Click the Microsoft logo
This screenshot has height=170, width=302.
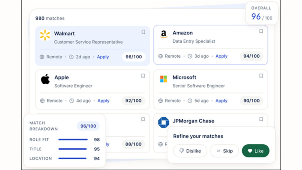(x=163, y=79)
